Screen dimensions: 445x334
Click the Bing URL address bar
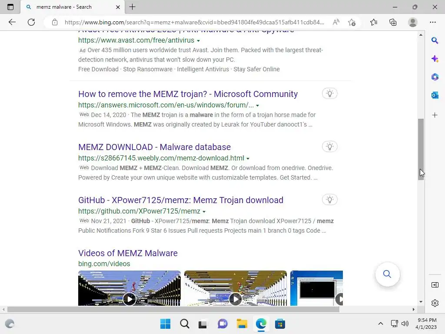pyautogui.click(x=194, y=22)
